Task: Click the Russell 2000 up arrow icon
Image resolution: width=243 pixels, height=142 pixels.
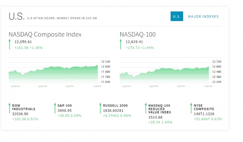Action: 100,108
